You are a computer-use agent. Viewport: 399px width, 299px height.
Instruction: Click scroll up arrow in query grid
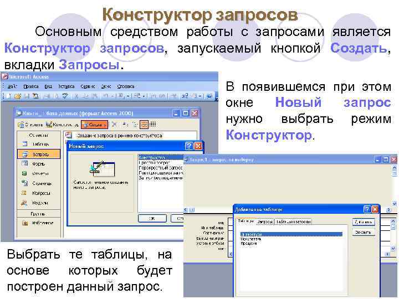click(393, 221)
